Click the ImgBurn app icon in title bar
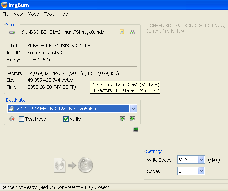This screenshot has width=228, height=191. (4, 5)
